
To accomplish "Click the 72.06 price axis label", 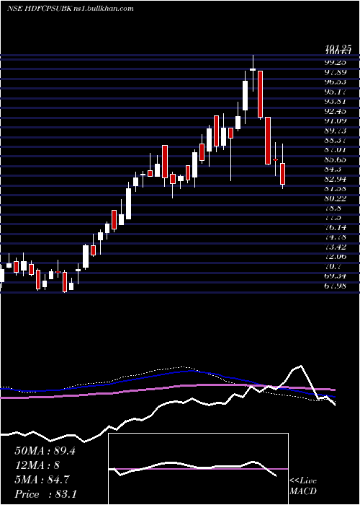I will click(x=336, y=257).
